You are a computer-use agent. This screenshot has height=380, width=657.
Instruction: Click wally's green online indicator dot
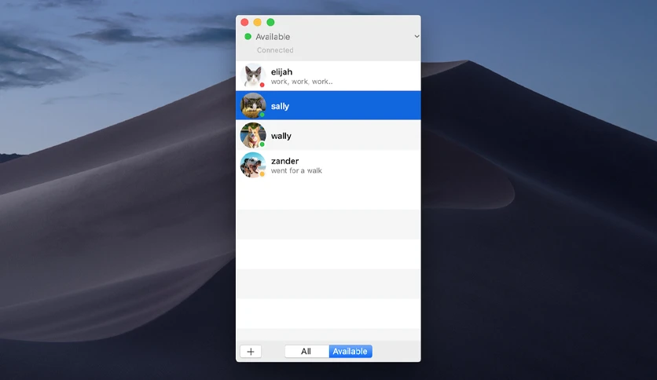(262, 144)
